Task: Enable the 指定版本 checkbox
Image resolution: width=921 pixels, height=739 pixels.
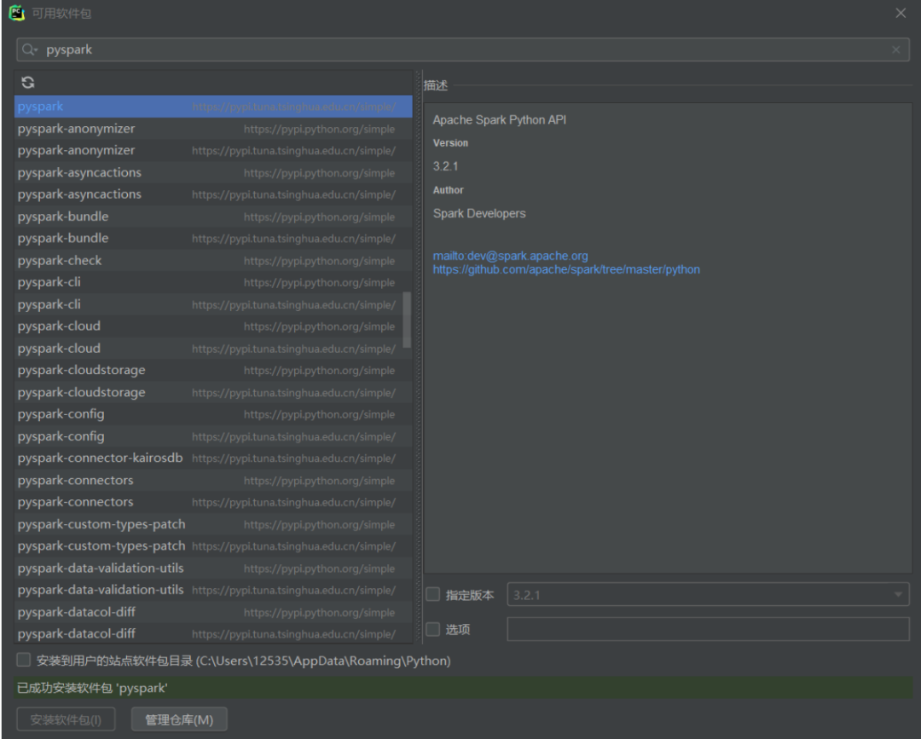Action: [x=433, y=595]
